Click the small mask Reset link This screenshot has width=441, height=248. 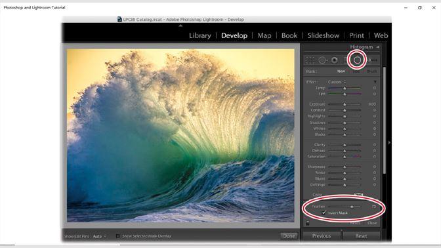click(x=355, y=223)
